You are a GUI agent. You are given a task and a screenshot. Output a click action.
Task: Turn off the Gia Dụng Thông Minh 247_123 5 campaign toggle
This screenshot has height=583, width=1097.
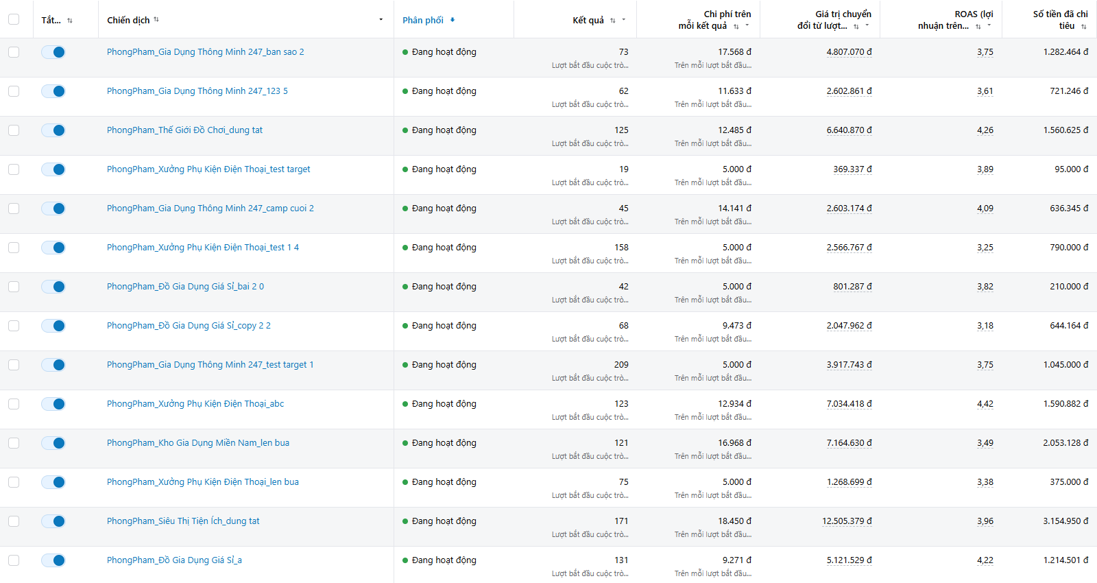click(x=53, y=91)
